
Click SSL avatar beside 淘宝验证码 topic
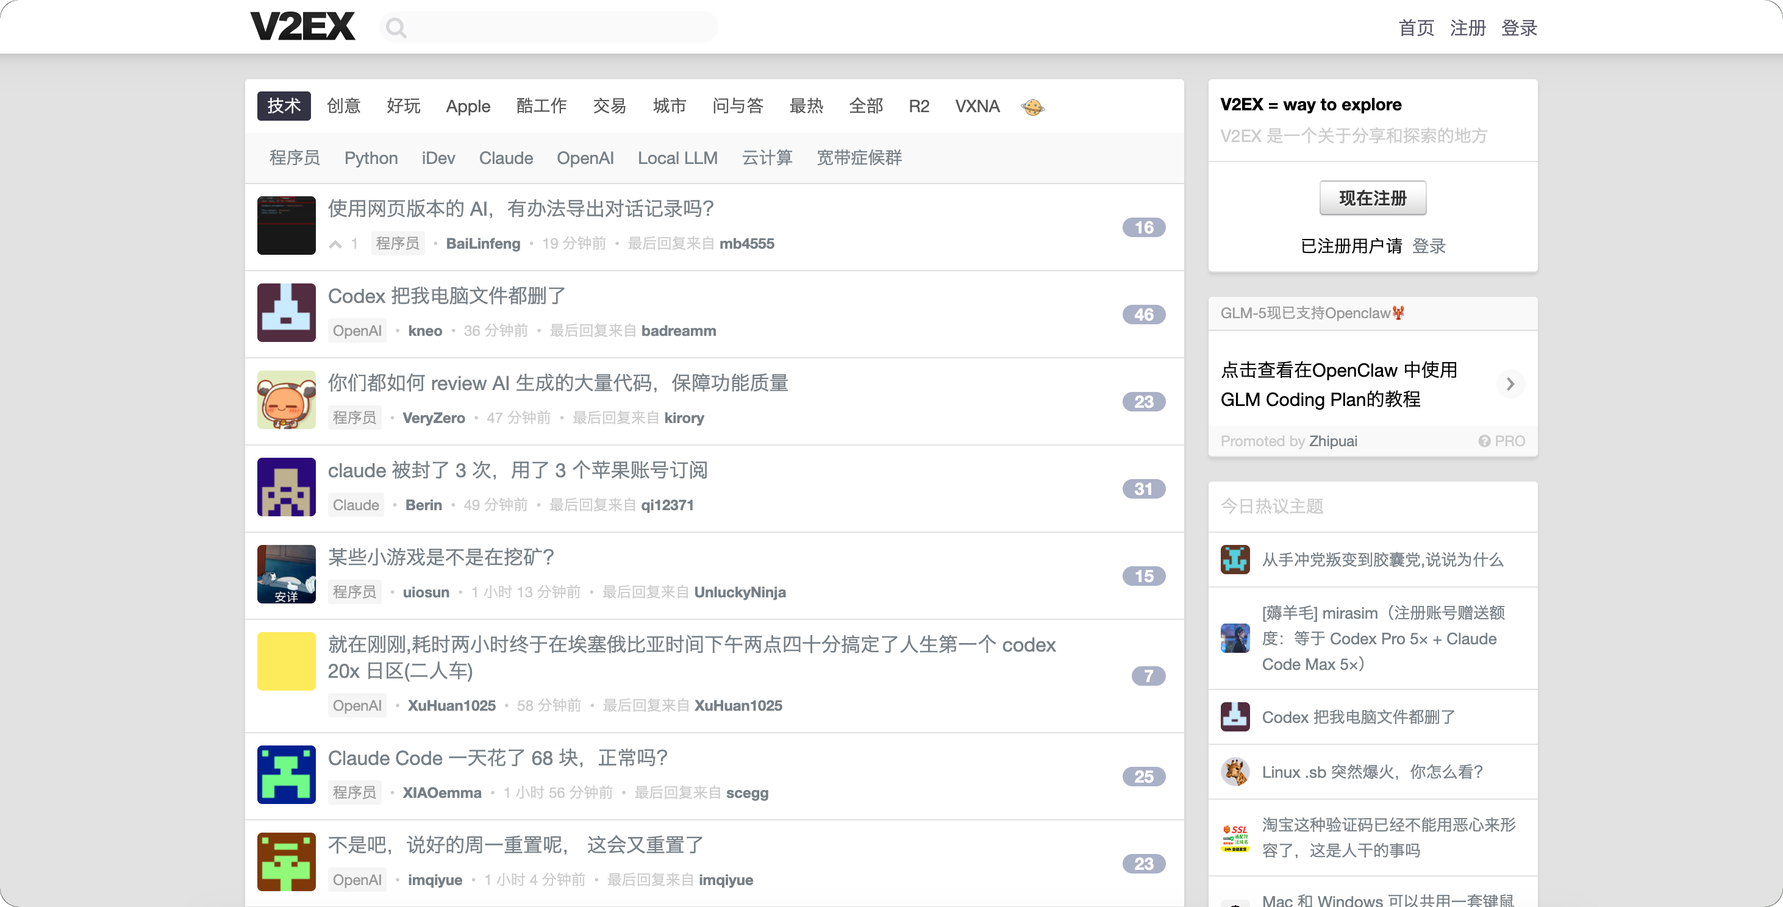click(1235, 838)
